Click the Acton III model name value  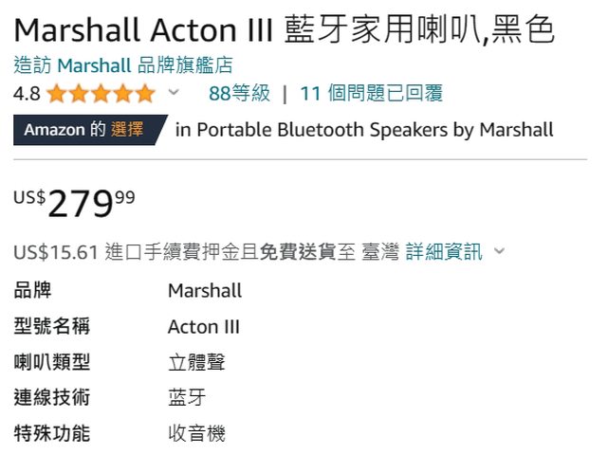point(204,327)
